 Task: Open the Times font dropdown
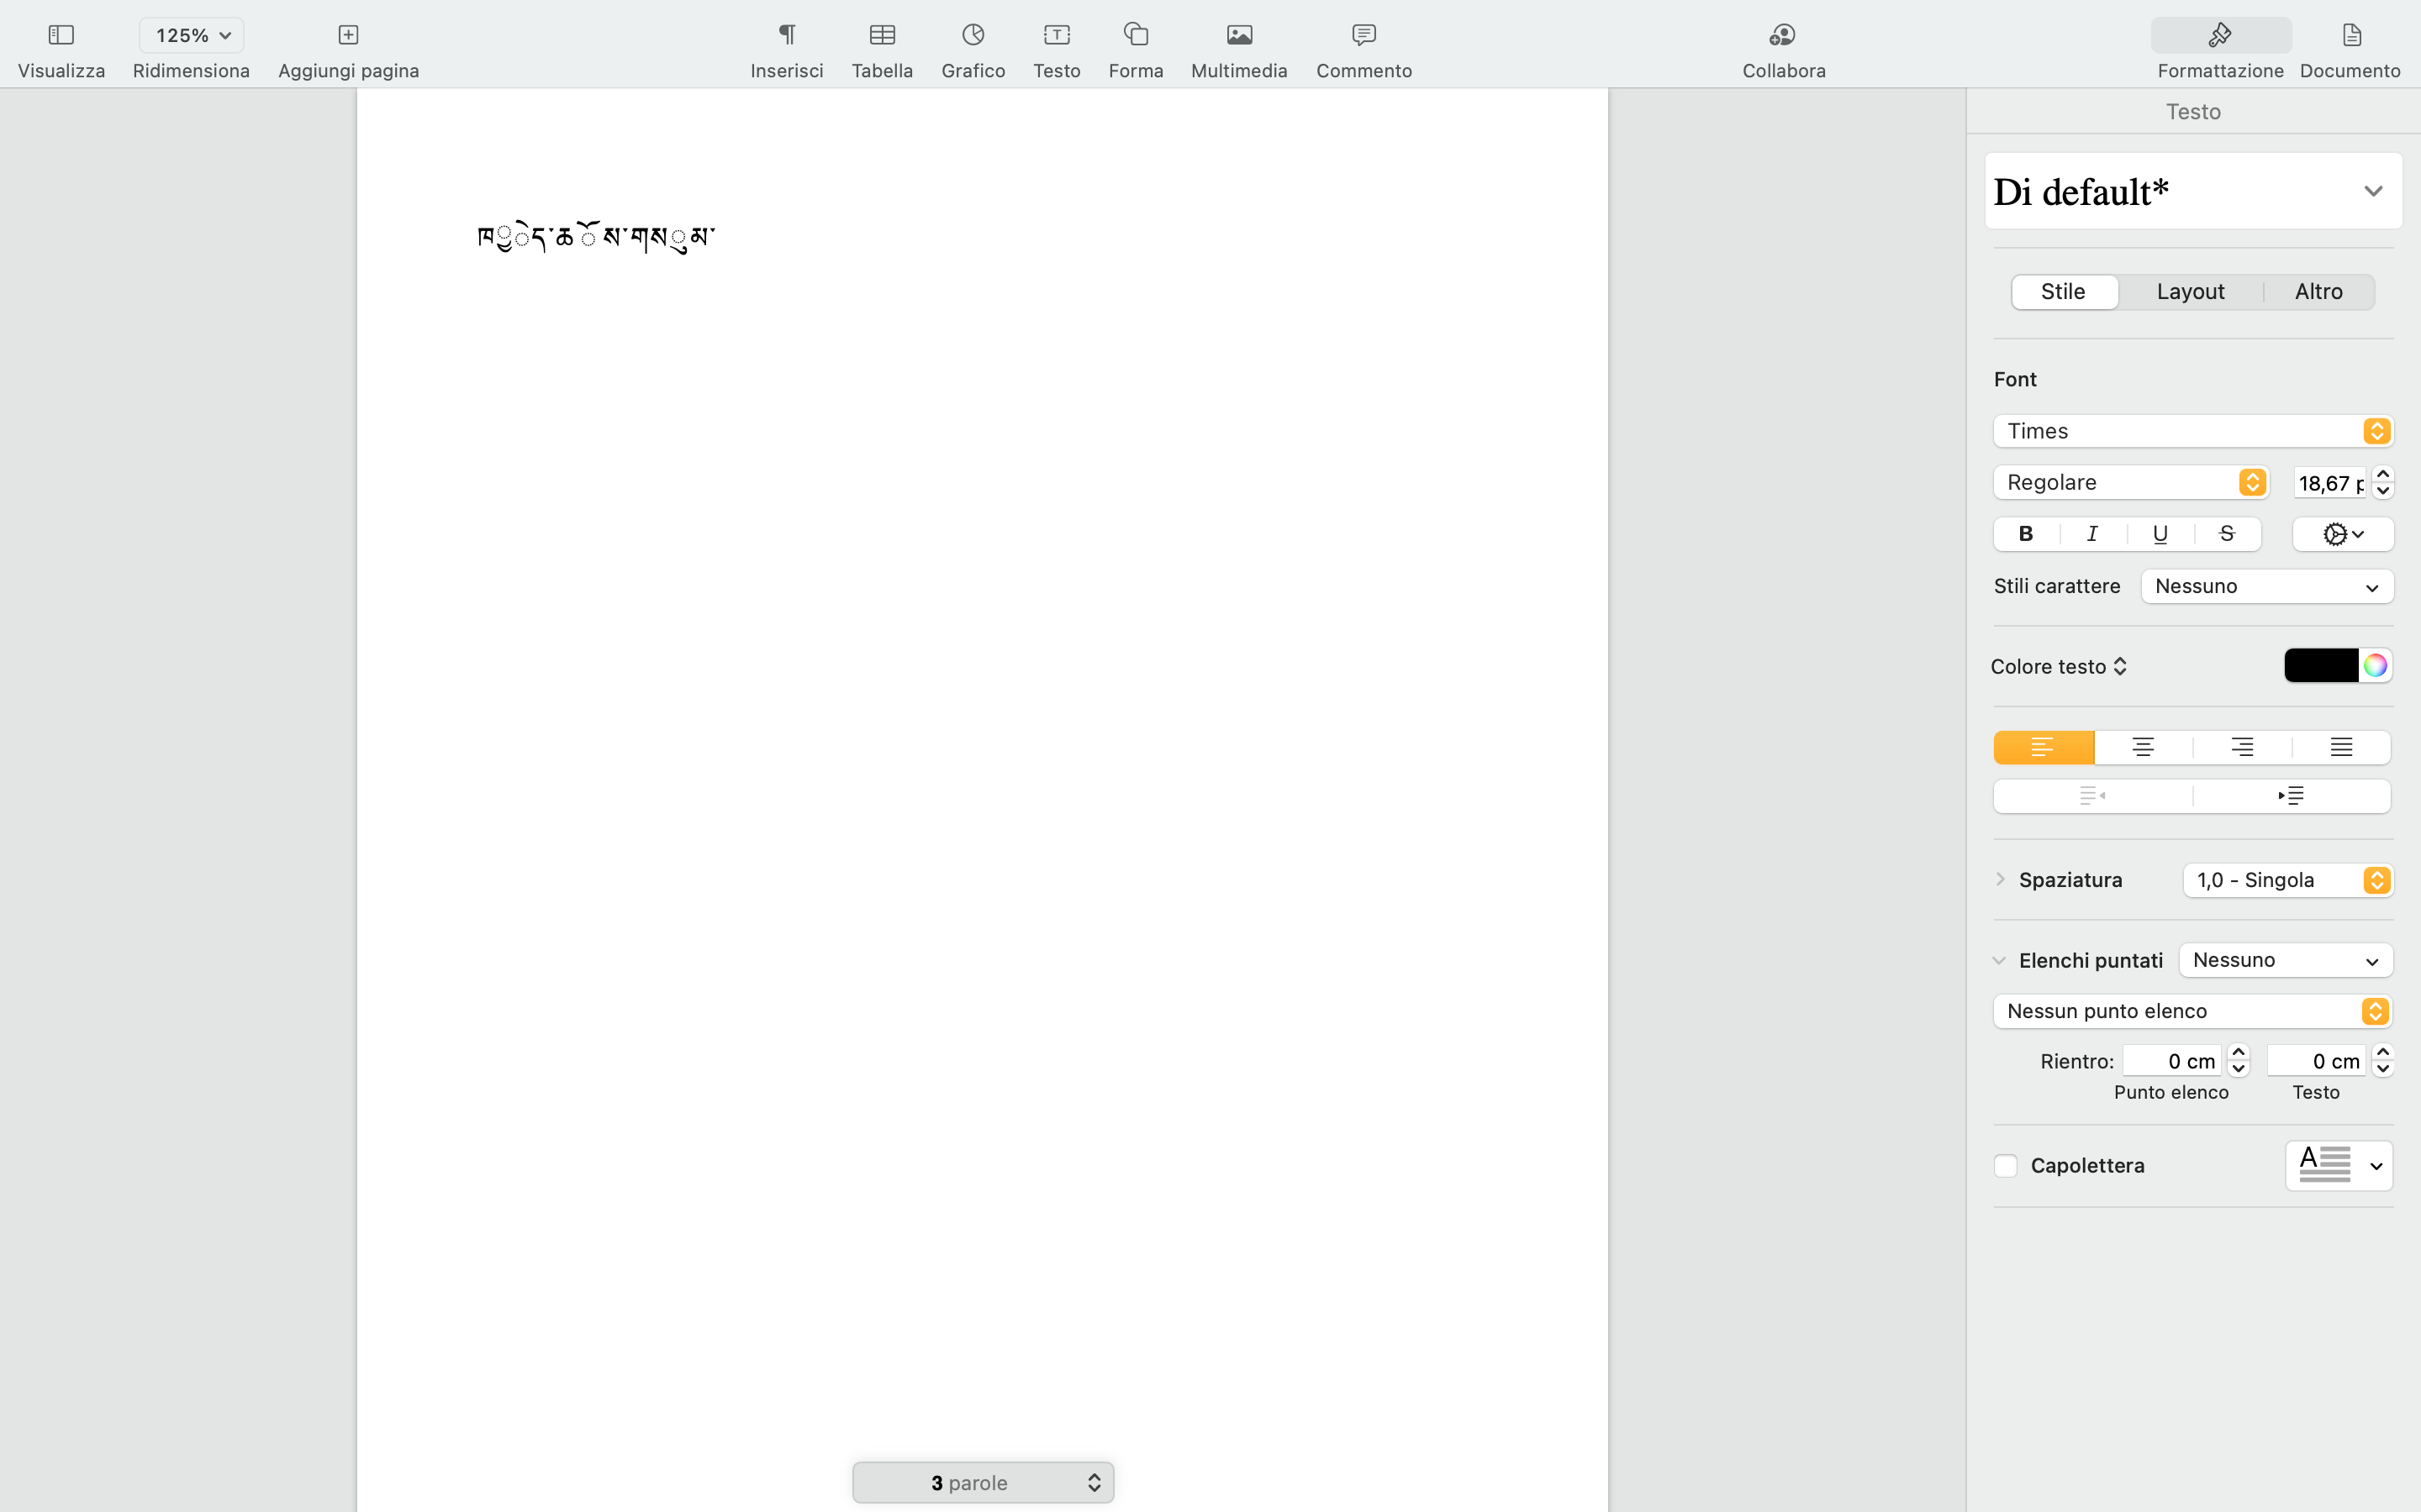tap(2192, 431)
